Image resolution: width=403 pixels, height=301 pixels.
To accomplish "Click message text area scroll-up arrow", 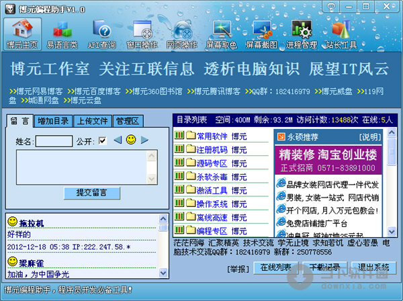I will [152, 155].
